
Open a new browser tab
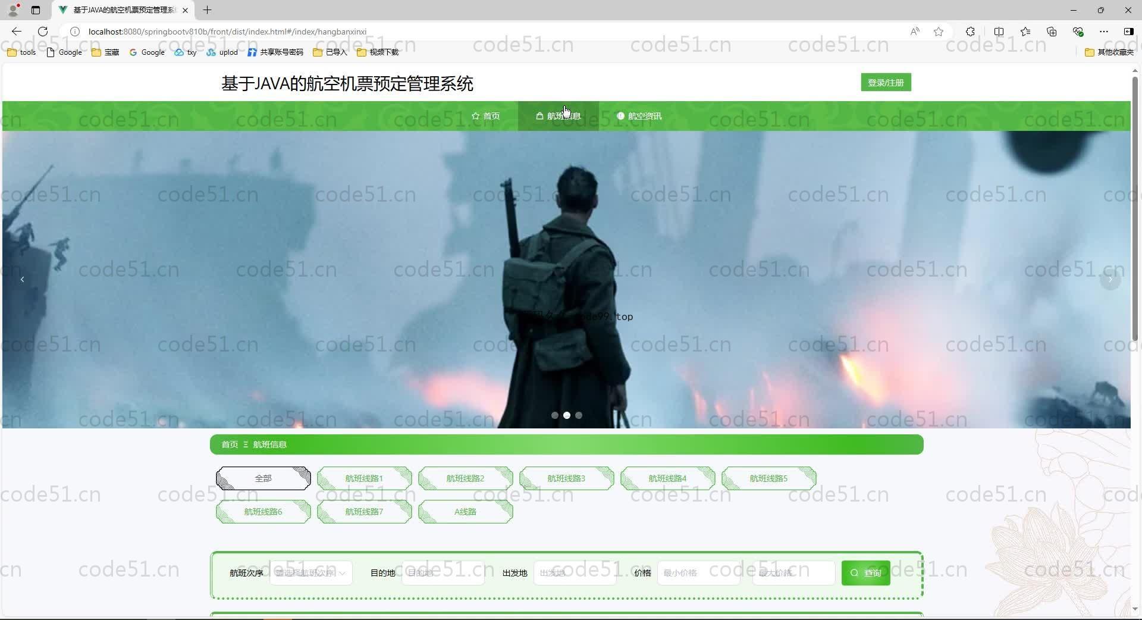coord(207,10)
